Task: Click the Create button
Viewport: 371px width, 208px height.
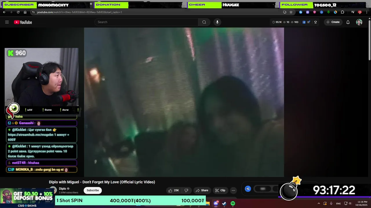Action: tap(333, 22)
